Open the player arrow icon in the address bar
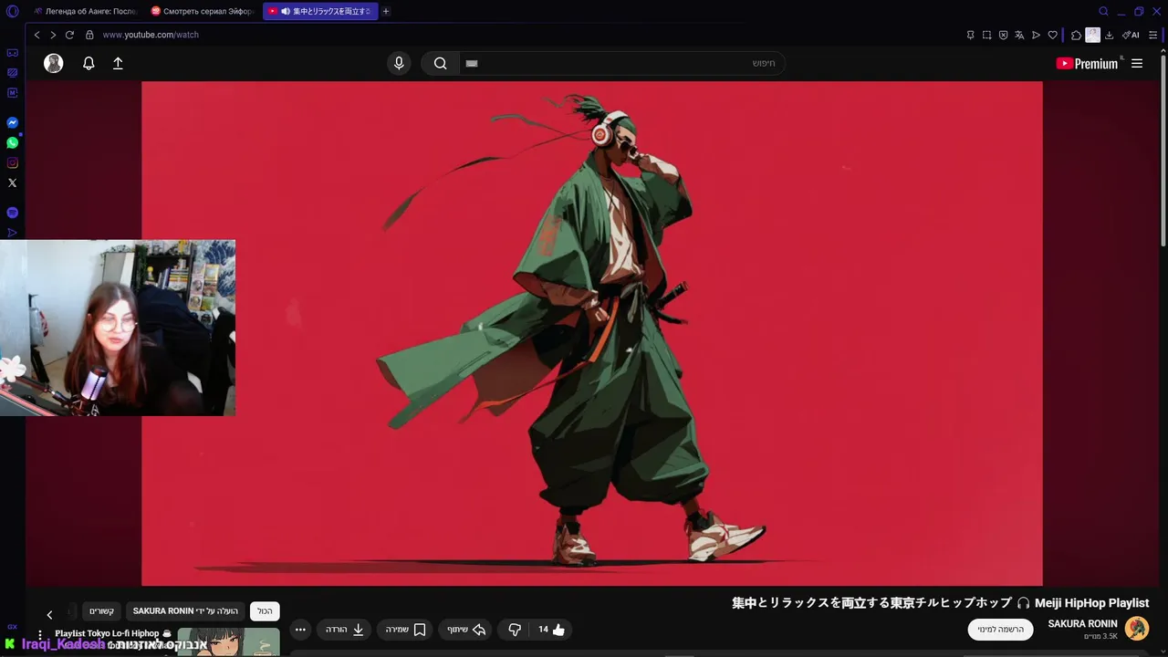Screen dimensions: 1168x657 [x=1036, y=35]
